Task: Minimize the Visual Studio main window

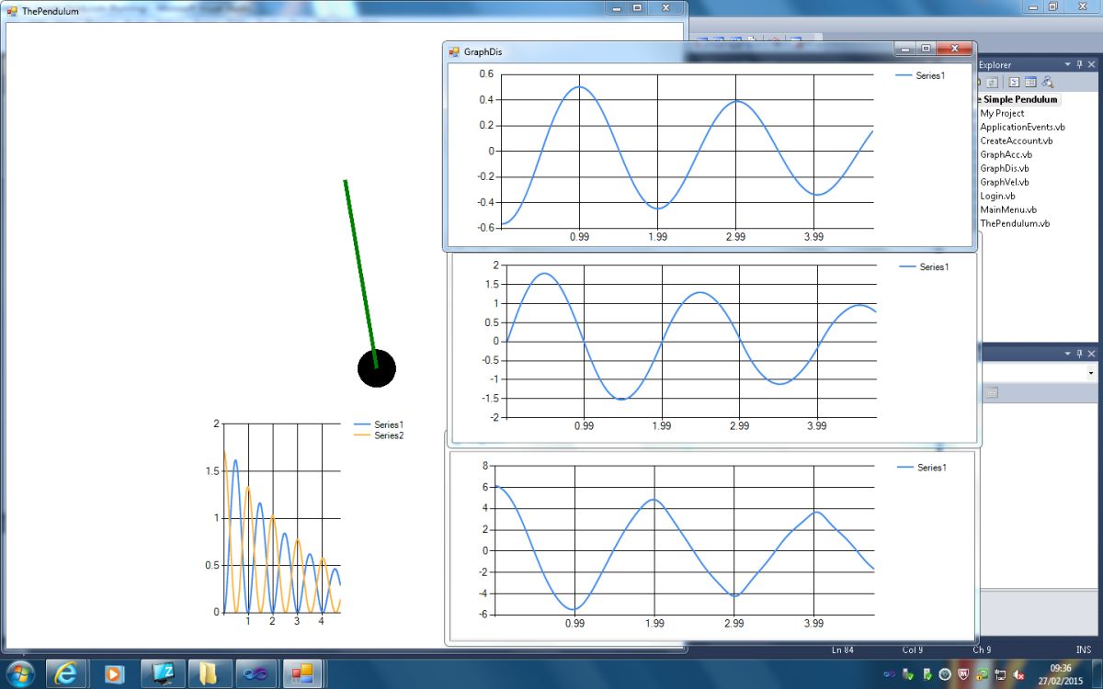Action: [1033, 6]
